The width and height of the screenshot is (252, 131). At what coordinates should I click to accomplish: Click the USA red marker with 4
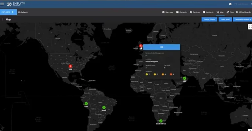(x=70, y=66)
